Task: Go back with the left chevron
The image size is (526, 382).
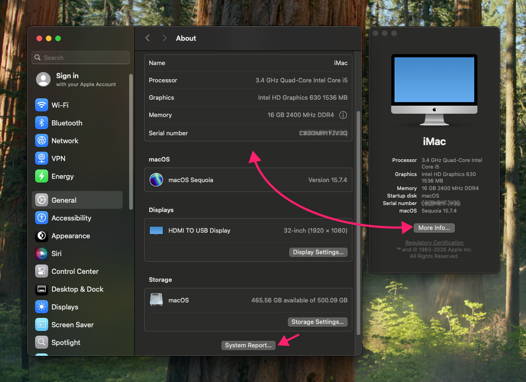Action: tap(147, 38)
